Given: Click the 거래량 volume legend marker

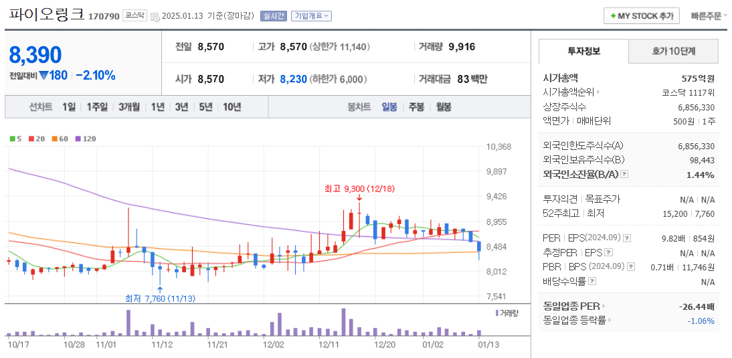Looking at the screenshot, I should (496, 312).
